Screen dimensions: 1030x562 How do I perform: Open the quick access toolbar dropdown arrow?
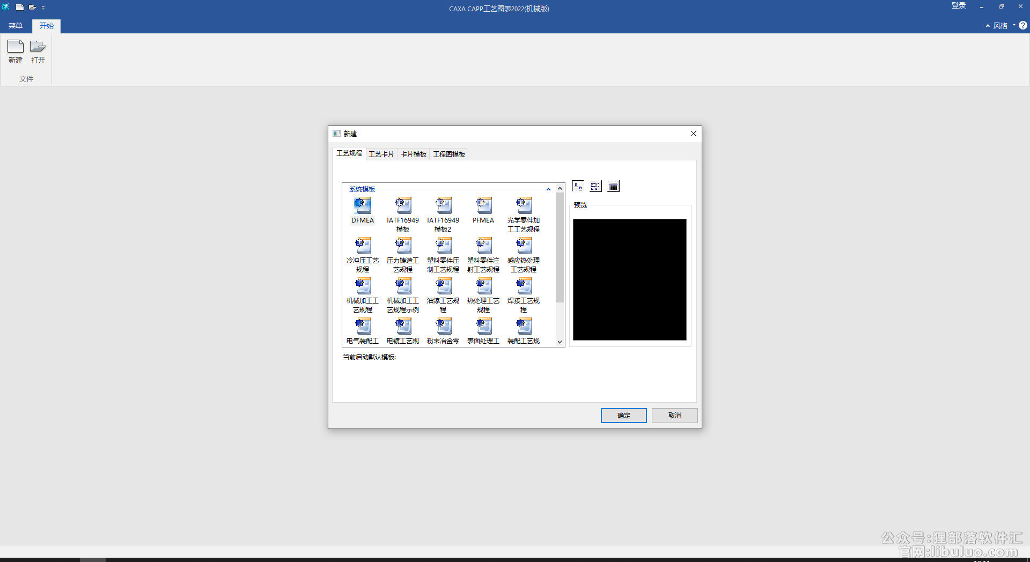tap(43, 8)
